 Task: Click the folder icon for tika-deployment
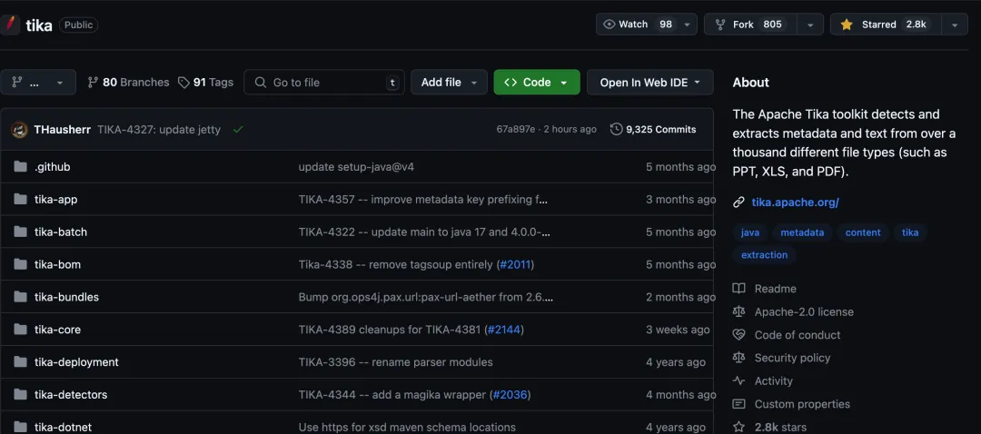tap(21, 361)
